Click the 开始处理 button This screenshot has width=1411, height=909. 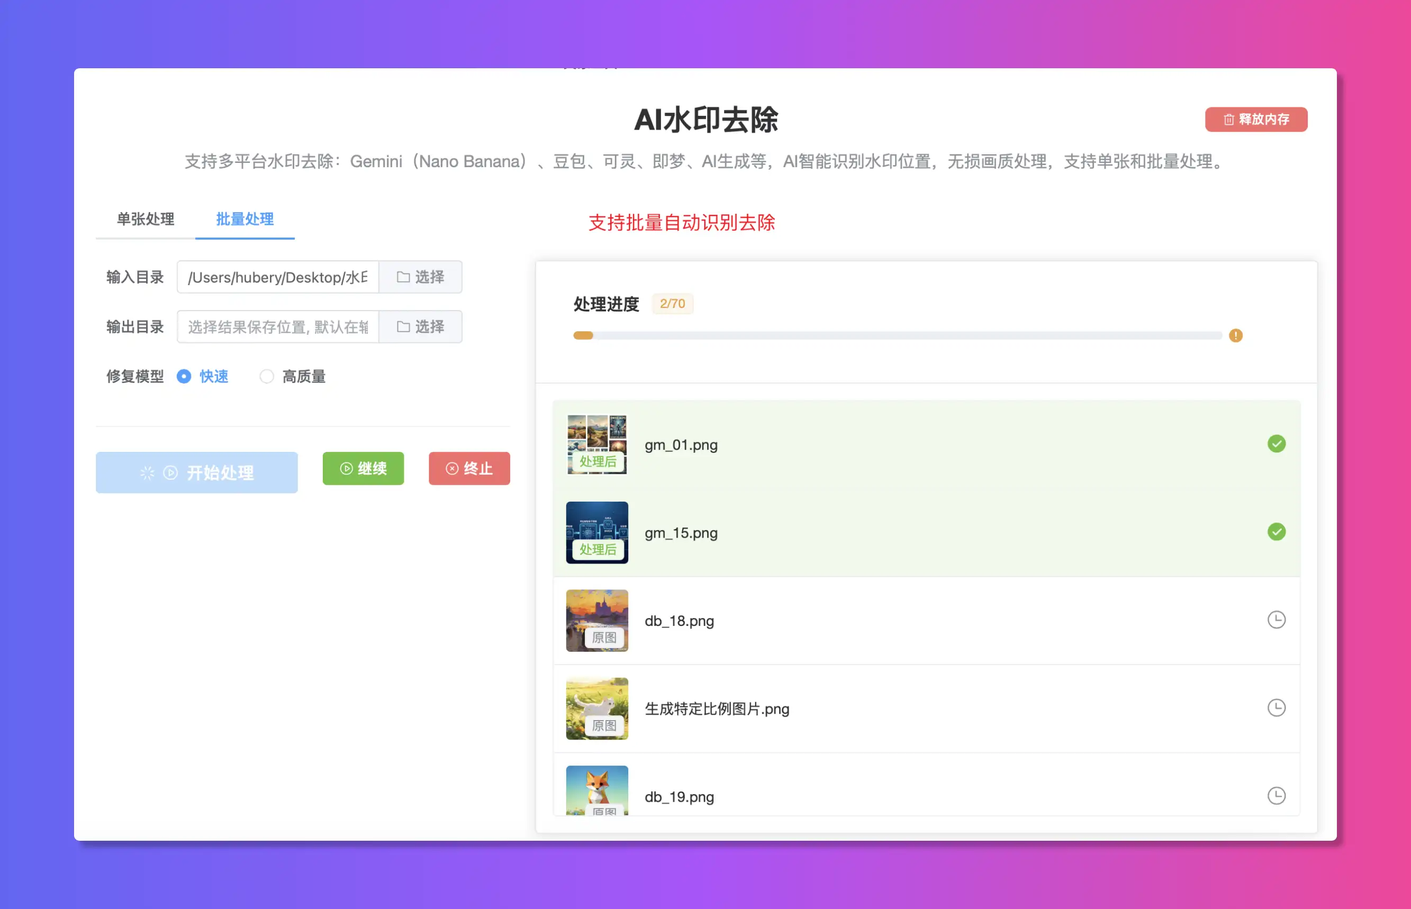tap(196, 473)
